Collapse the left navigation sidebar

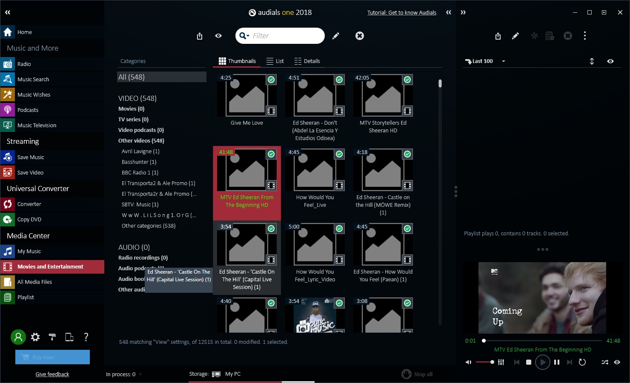point(8,12)
